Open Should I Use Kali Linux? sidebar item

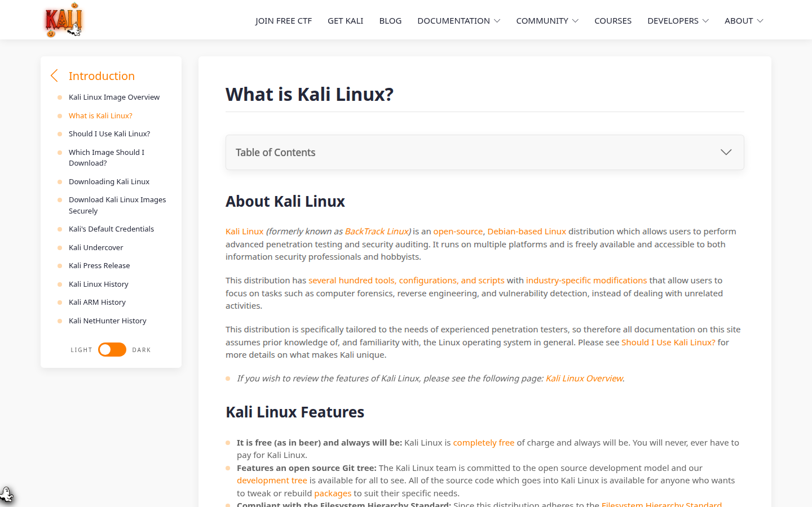pyautogui.click(x=109, y=134)
